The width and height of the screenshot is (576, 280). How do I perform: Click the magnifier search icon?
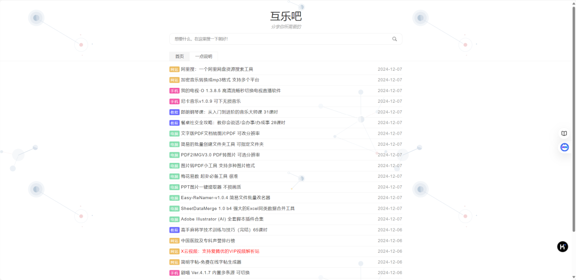[x=395, y=39]
